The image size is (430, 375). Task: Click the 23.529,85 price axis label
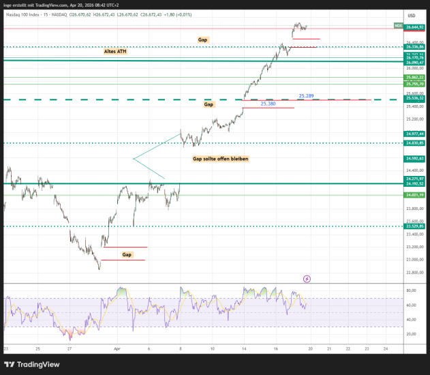click(415, 226)
